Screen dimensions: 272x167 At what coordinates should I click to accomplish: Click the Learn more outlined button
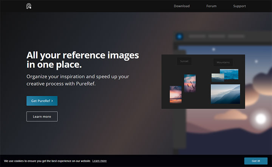click(x=42, y=117)
